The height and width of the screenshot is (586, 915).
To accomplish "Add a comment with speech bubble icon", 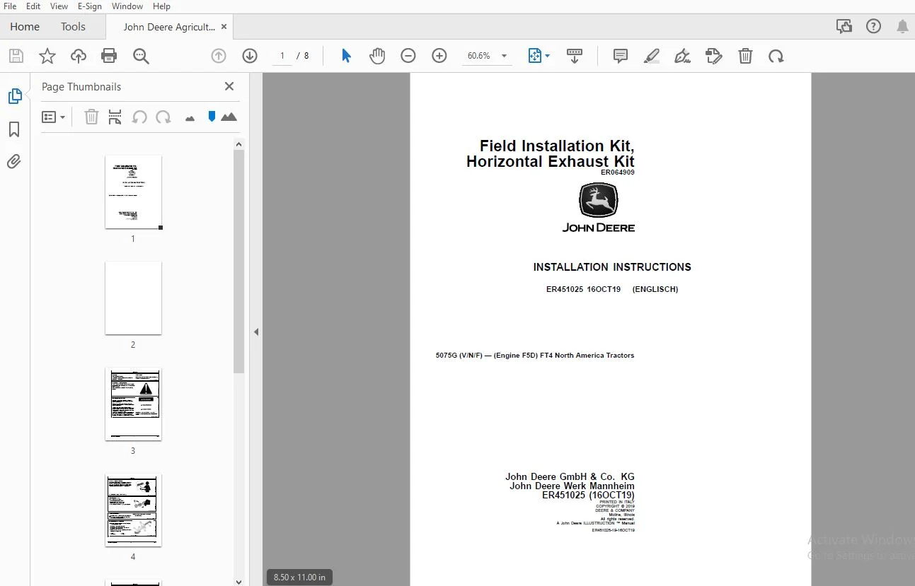I will click(621, 56).
